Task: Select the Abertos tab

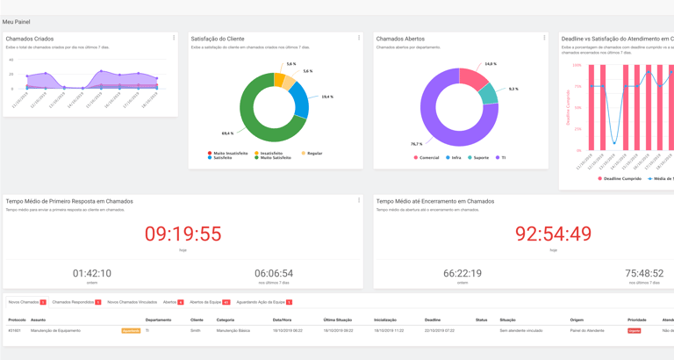Action: 173,302
